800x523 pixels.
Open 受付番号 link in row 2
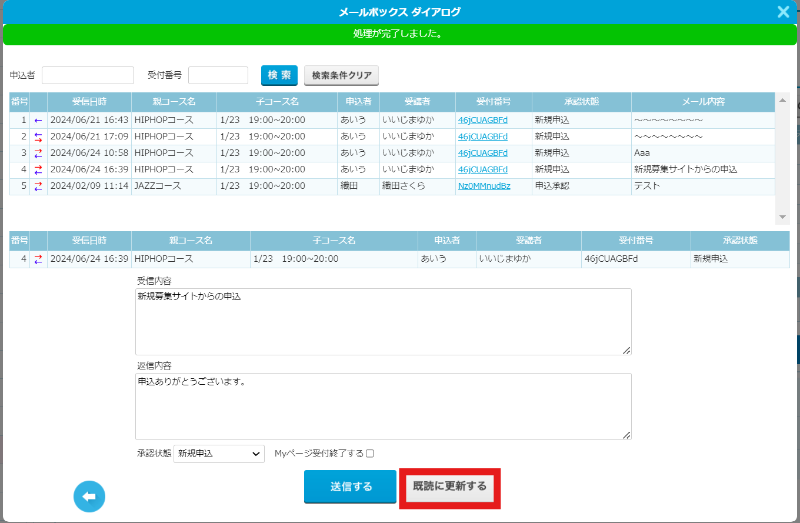click(482, 136)
